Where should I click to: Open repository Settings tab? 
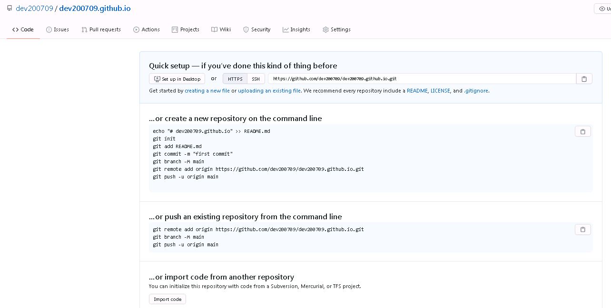tap(336, 29)
